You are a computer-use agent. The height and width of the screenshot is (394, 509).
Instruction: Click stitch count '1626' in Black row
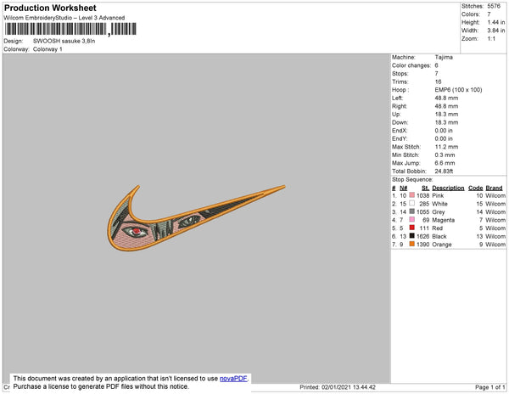click(422, 236)
